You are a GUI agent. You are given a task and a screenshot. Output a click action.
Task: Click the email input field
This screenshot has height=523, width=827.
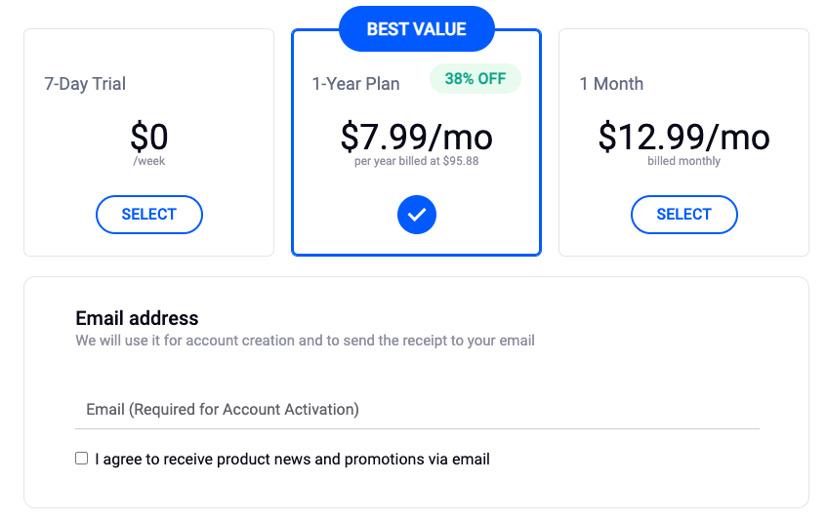pyautogui.click(x=417, y=410)
